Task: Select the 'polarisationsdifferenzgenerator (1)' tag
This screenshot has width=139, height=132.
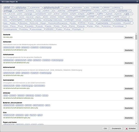Action: pos(60,23)
